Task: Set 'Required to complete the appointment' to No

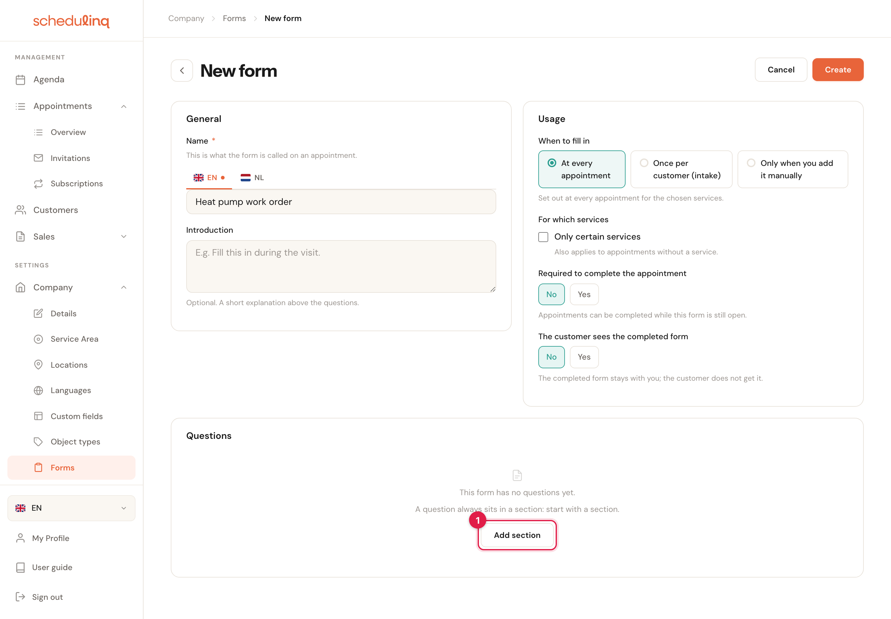Action: 551,294
